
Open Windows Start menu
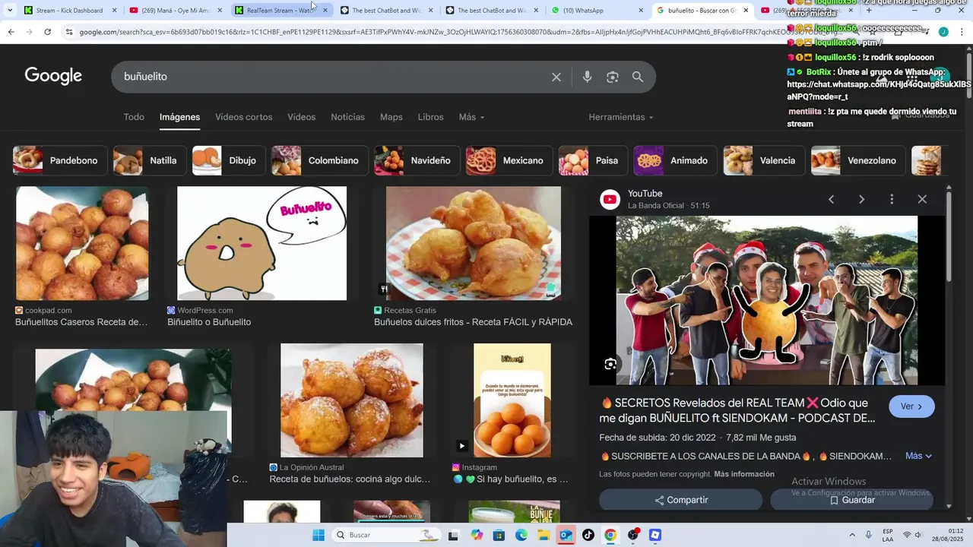[319, 535]
